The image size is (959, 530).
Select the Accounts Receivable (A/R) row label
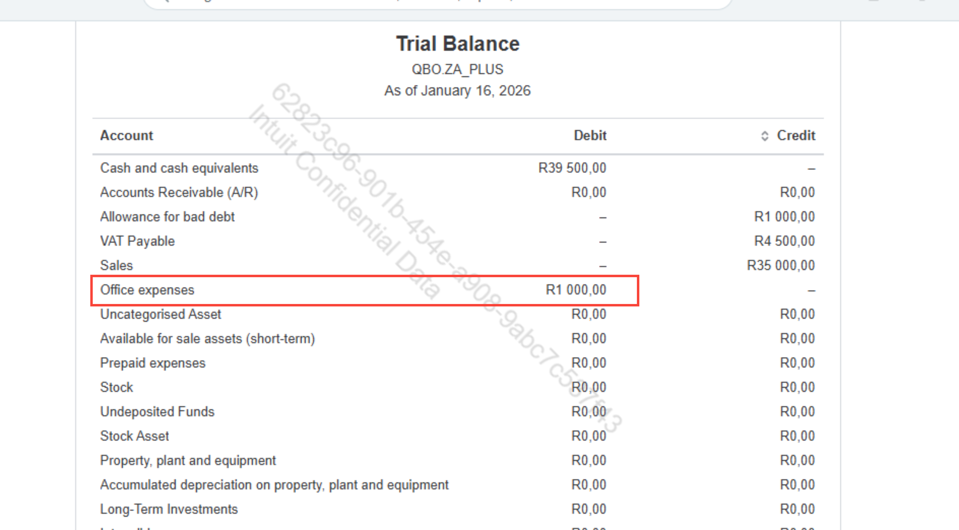tap(179, 193)
